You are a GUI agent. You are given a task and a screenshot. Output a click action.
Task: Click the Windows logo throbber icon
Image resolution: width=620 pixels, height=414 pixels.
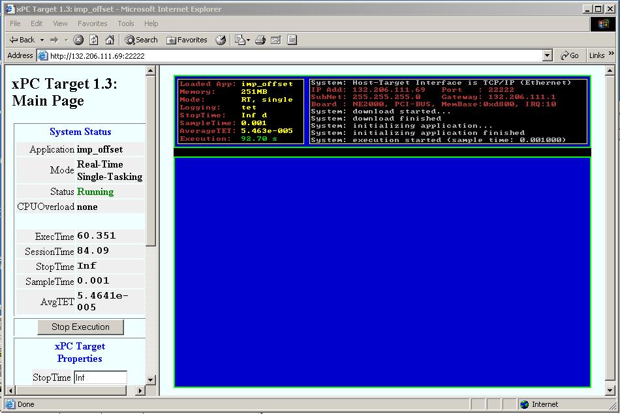click(602, 23)
